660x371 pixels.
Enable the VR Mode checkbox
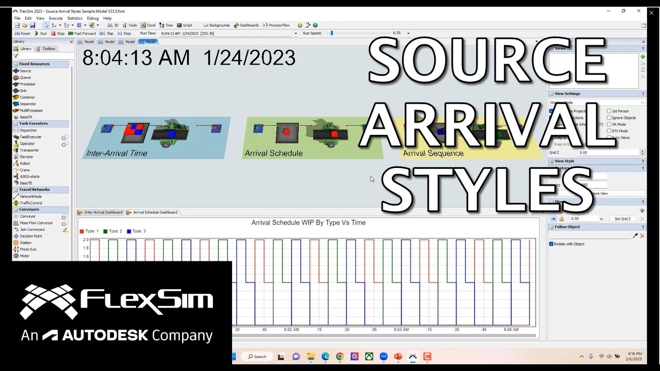[609, 125]
